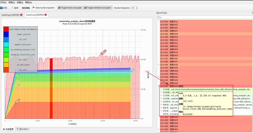Click the cyan append_cand_point legend swatch
This screenshot has width=253, height=133.
click(x=6, y=45)
